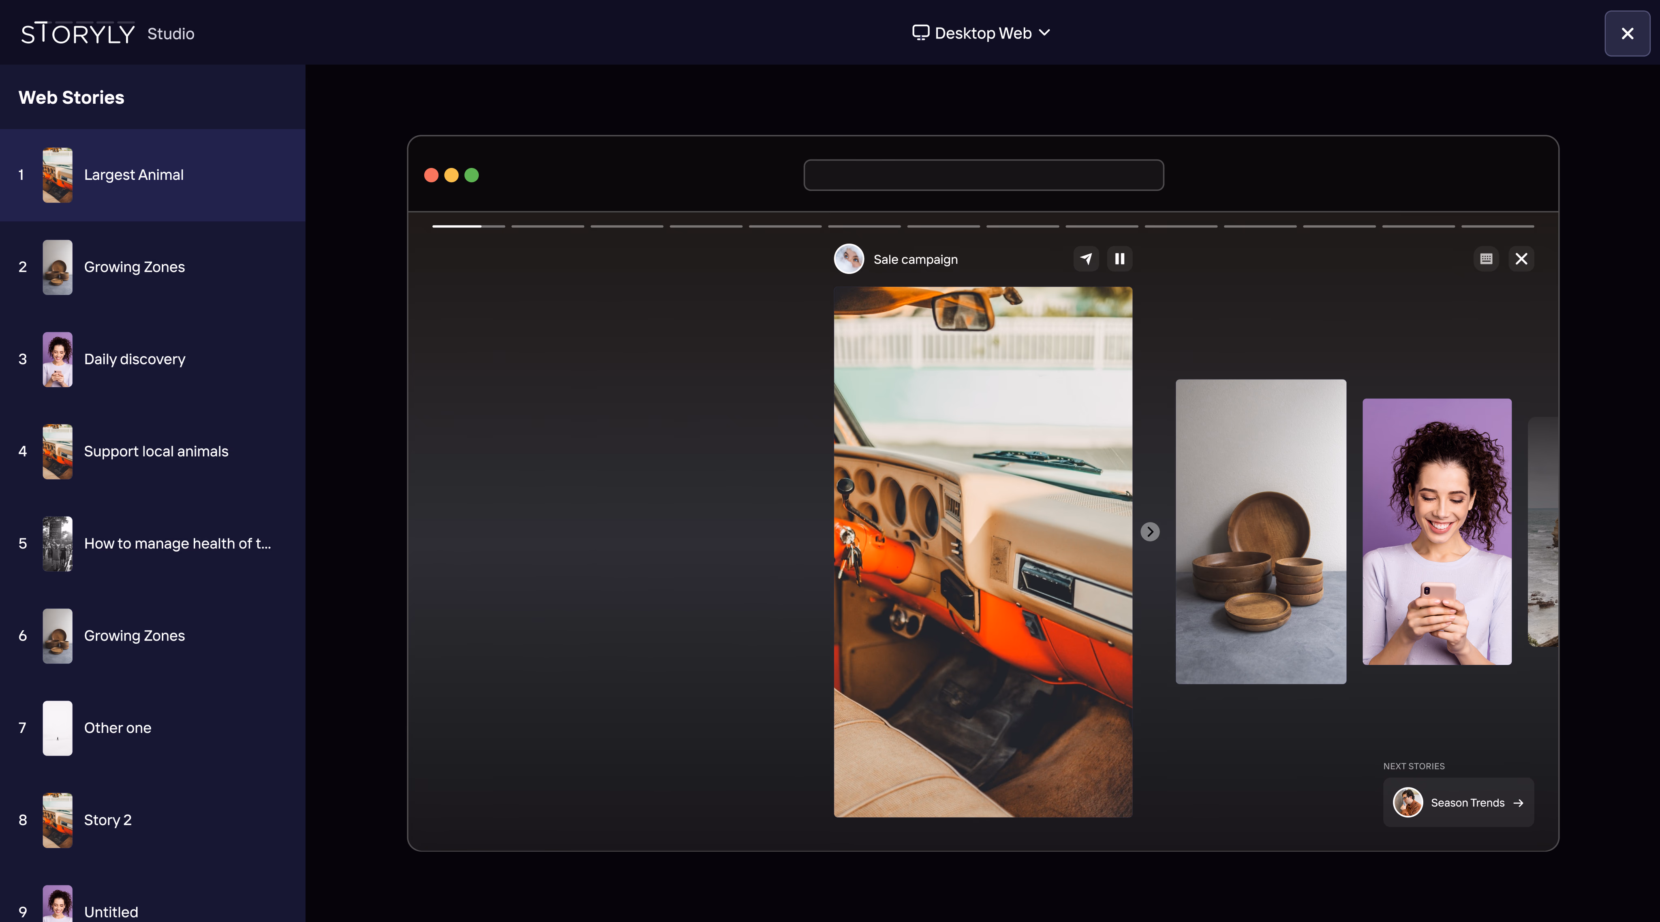The image size is (1660, 922).
Task: Select Growing Zones story number 2
Action: pyautogui.click(x=153, y=267)
